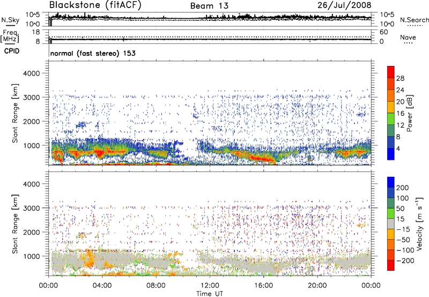Click 'Slant Range [km]' on power panel
The image size is (429, 297).
tap(15, 113)
